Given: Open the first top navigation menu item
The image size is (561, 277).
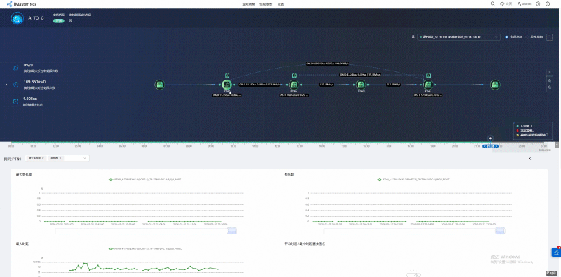Looking at the screenshot, I should [x=249, y=4].
